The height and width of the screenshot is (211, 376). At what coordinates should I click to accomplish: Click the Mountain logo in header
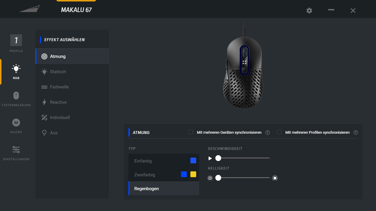[30, 9]
